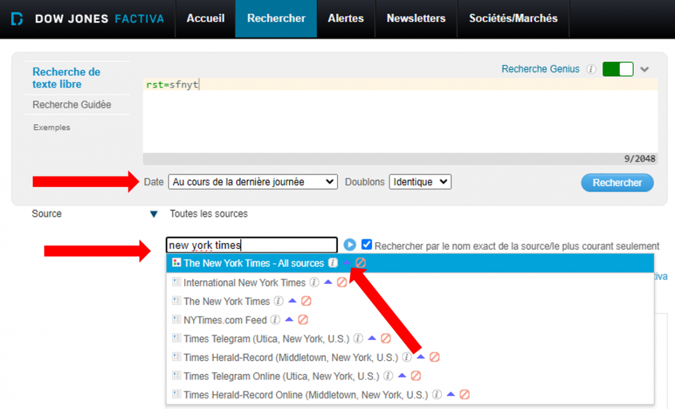This screenshot has width=675, height=409.
Task: Show info for NYTimes.com Feed
Action: tap(275, 320)
